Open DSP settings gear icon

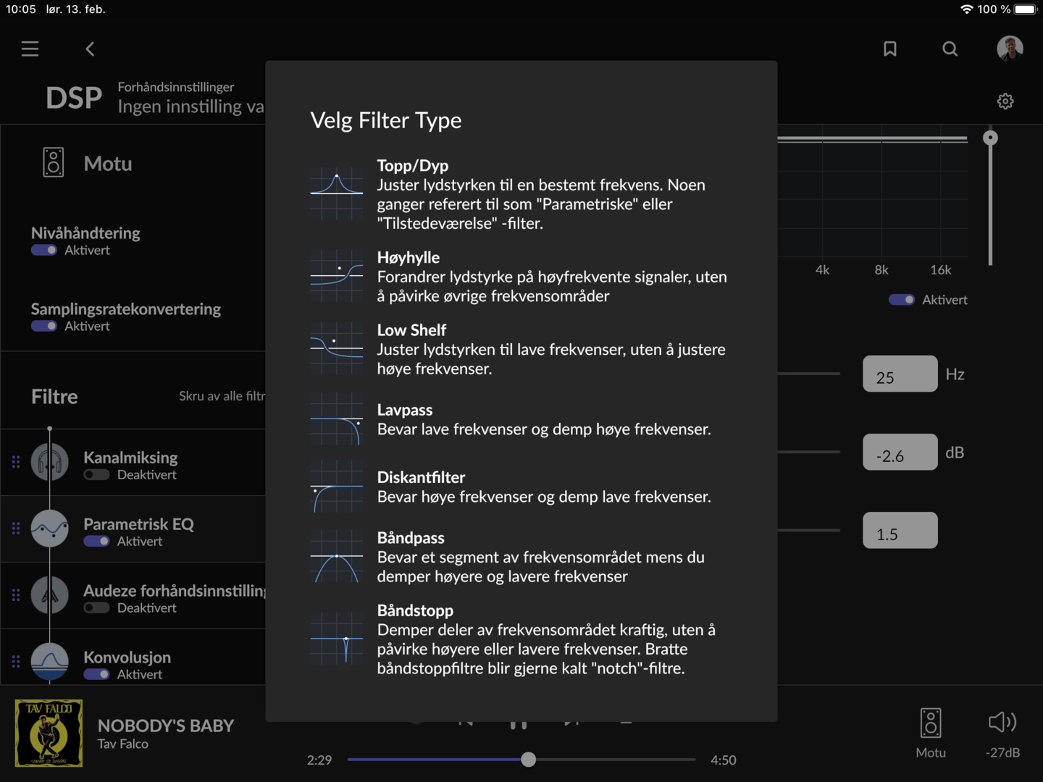coord(1005,101)
